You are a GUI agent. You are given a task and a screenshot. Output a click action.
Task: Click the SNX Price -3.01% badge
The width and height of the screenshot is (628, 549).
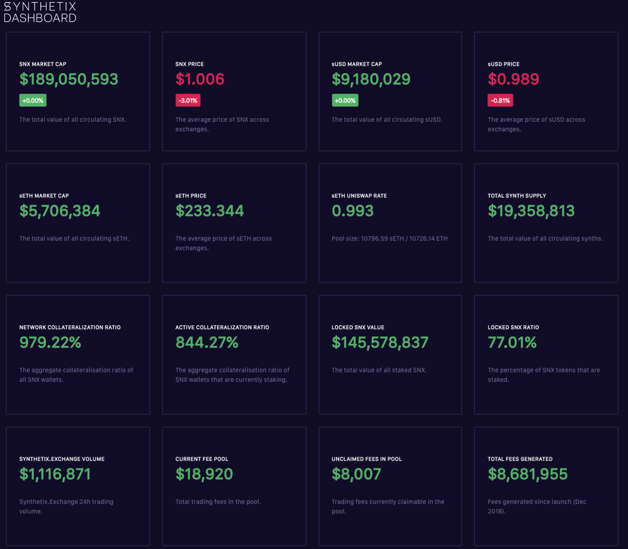point(188,100)
